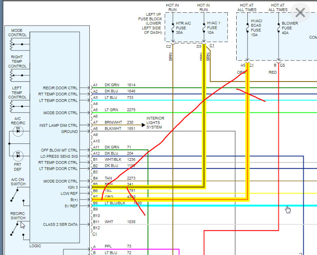Click the RECIR DOOR CTRL pin label
This screenshot has height=255, width=317.
60,88
